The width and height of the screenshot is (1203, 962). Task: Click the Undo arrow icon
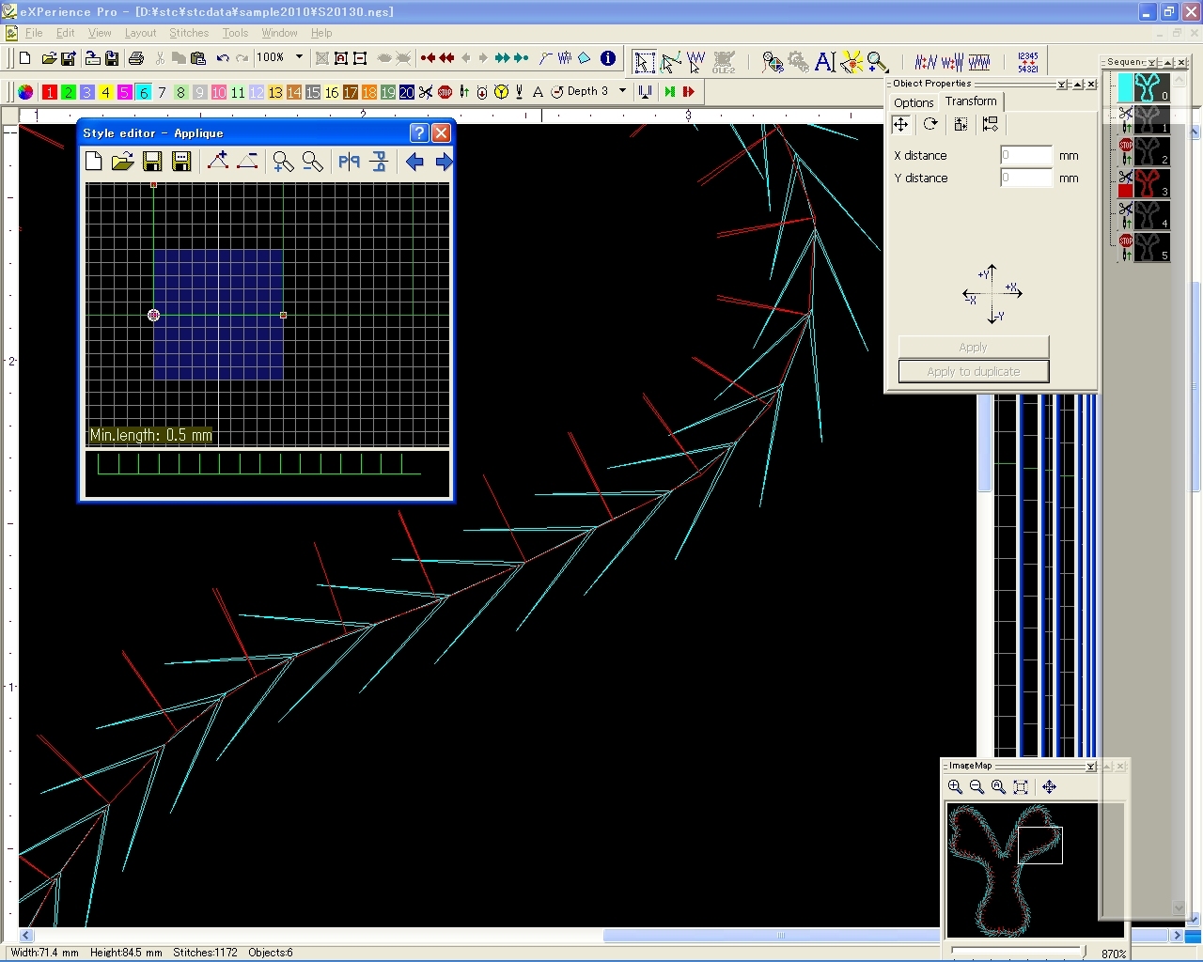tap(223, 58)
